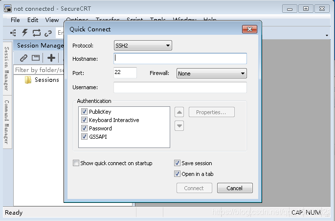Viewport: 335px width, 221px height.
Task: Move authentication method down with arrow button
Action: coord(179,126)
